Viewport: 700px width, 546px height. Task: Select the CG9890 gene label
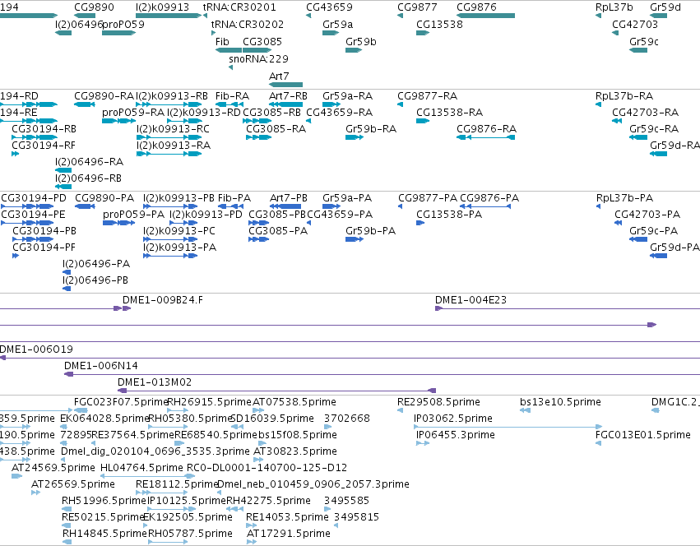[x=94, y=7]
